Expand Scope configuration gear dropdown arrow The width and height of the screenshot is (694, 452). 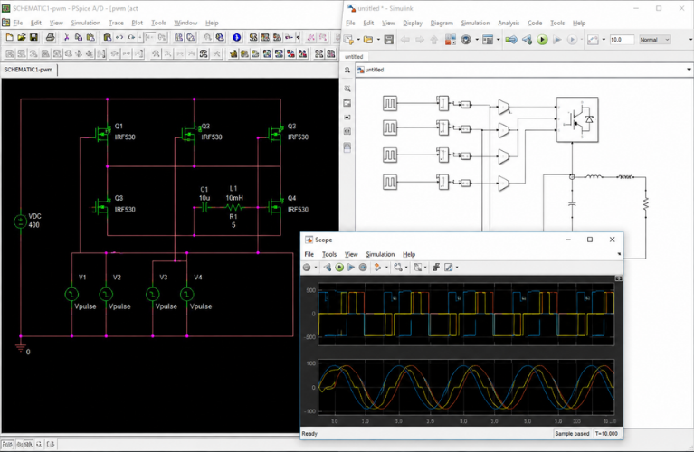pyautogui.click(x=316, y=267)
